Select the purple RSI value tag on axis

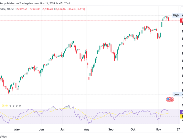pos(181,112)
